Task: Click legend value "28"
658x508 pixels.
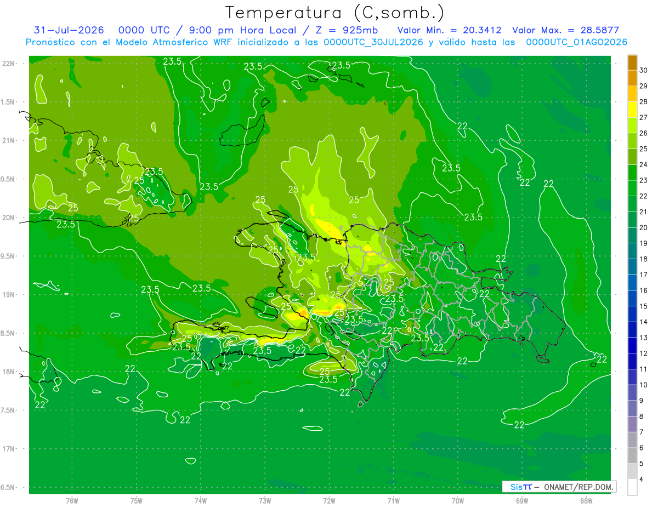Action: click(x=644, y=102)
